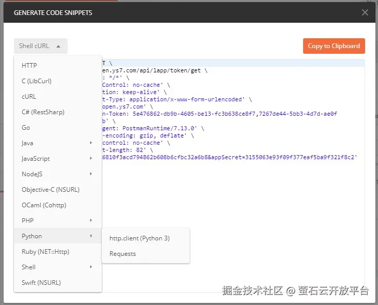Collapse the Python submenu arrow
This screenshot has width=378, height=305.
tap(91, 236)
